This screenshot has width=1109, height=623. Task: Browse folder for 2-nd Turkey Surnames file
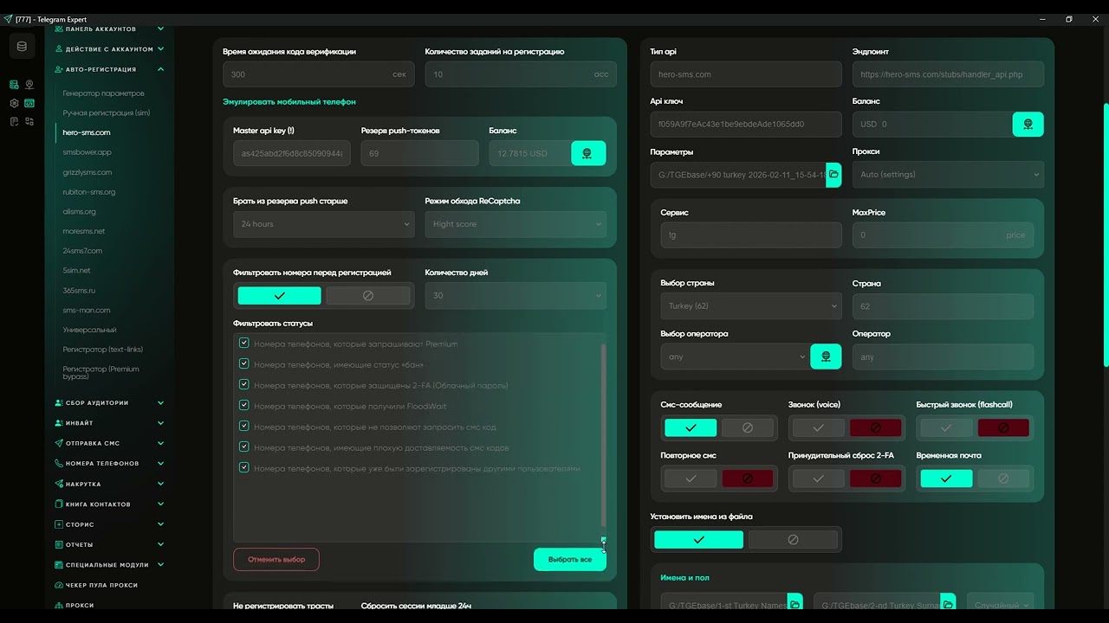[949, 604]
